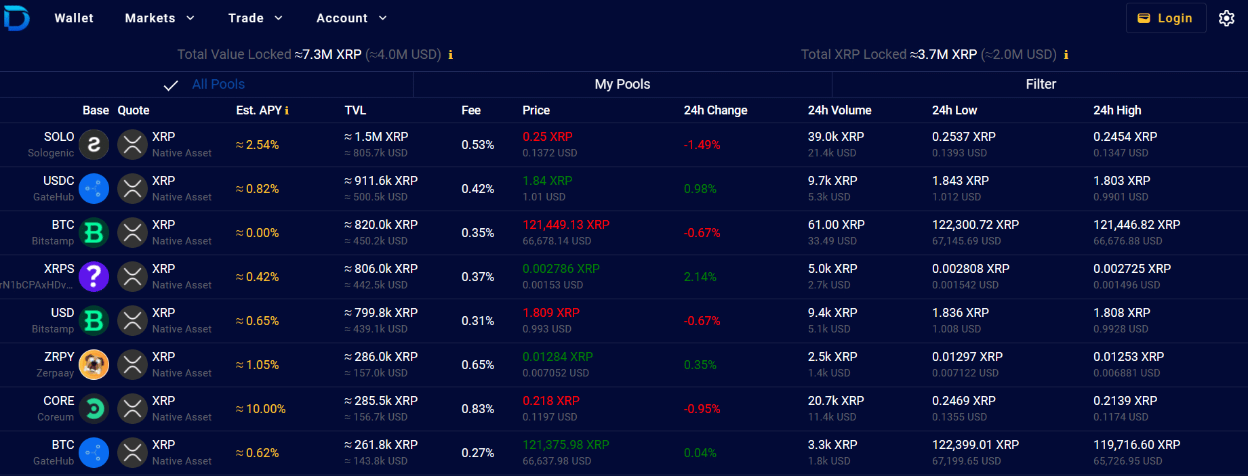Click the ZRPY Zerpaay dog icon
This screenshot has width=1248, height=476.
click(94, 365)
